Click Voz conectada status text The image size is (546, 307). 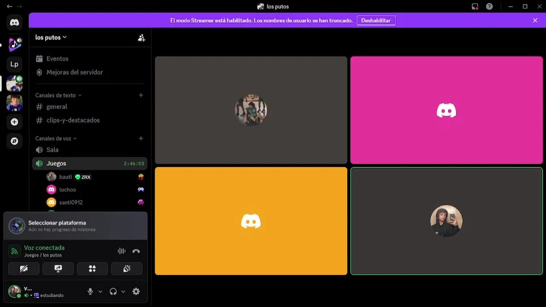pyautogui.click(x=44, y=248)
